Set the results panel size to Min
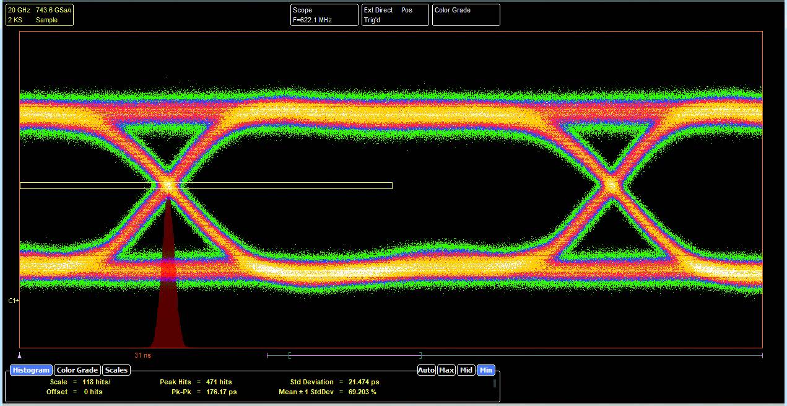The width and height of the screenshot is (787, 406). (x=486, y=370)
